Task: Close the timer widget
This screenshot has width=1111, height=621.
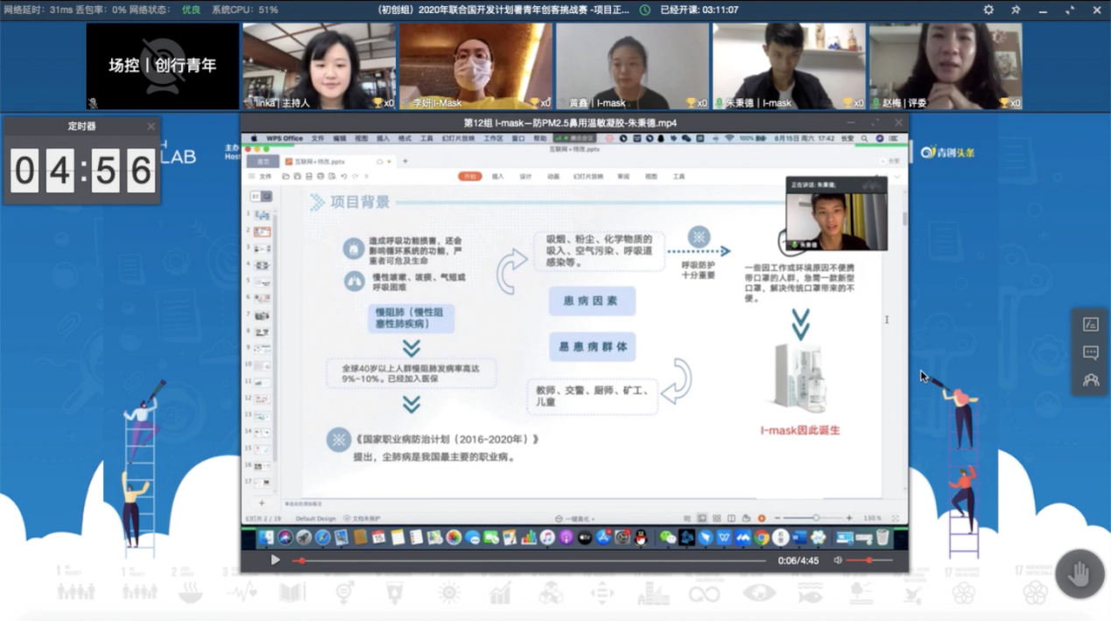Action: [x=151, y=126]
